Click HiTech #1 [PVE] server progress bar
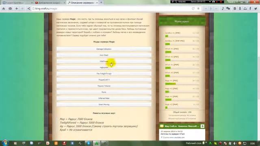The height and width of the screenshot is (146, 260). click(182, 52)
